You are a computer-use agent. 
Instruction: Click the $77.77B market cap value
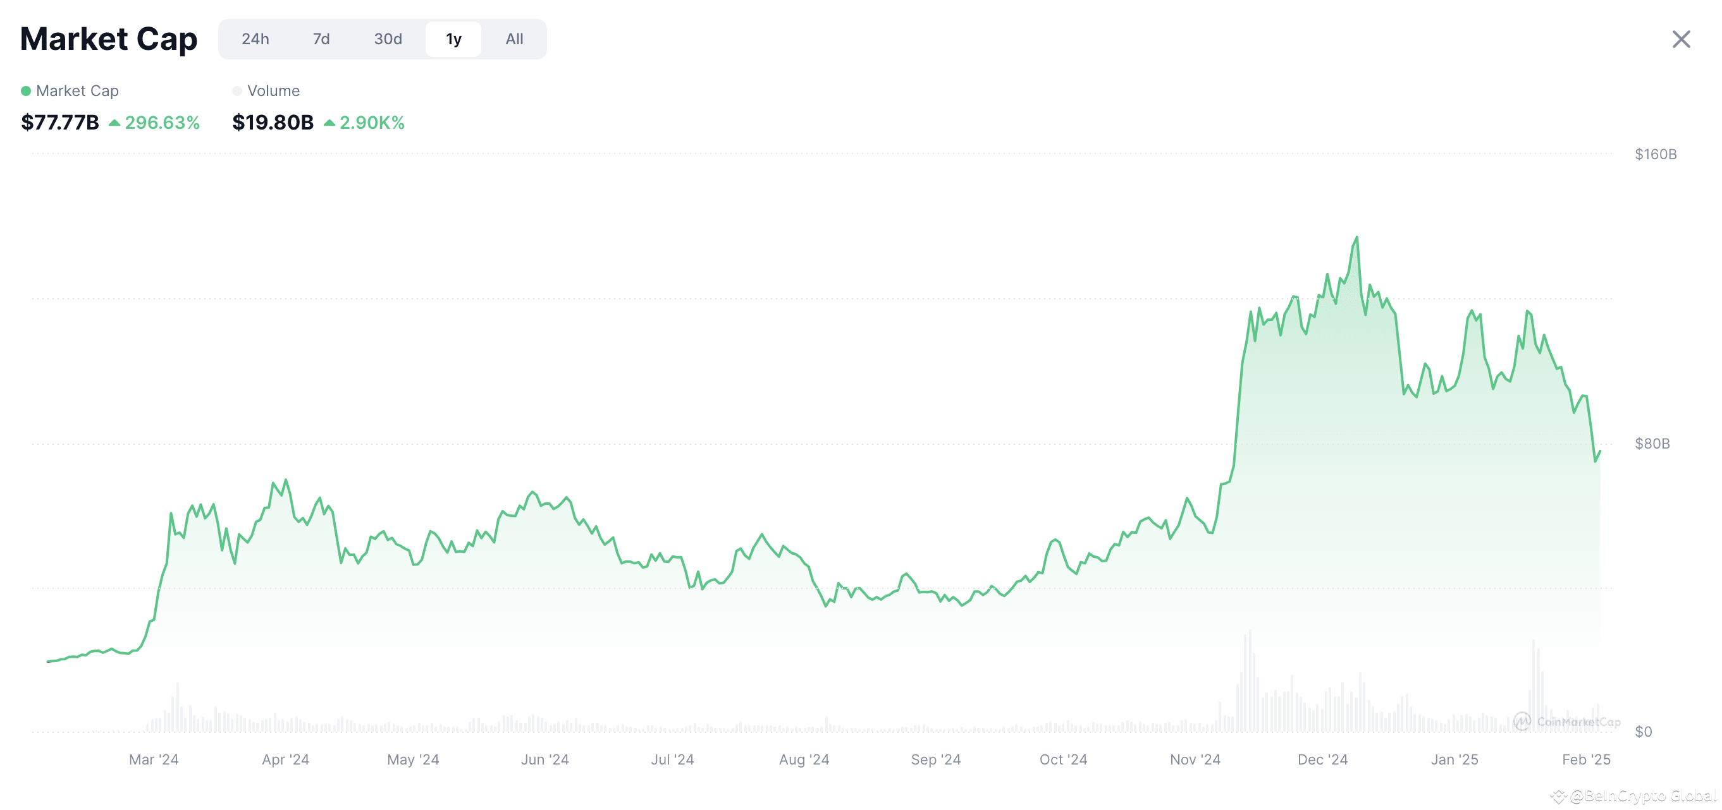tap(59, 122)
